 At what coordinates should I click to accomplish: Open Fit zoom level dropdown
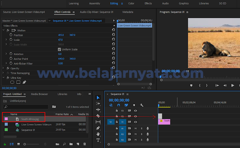tap(192, 71)
